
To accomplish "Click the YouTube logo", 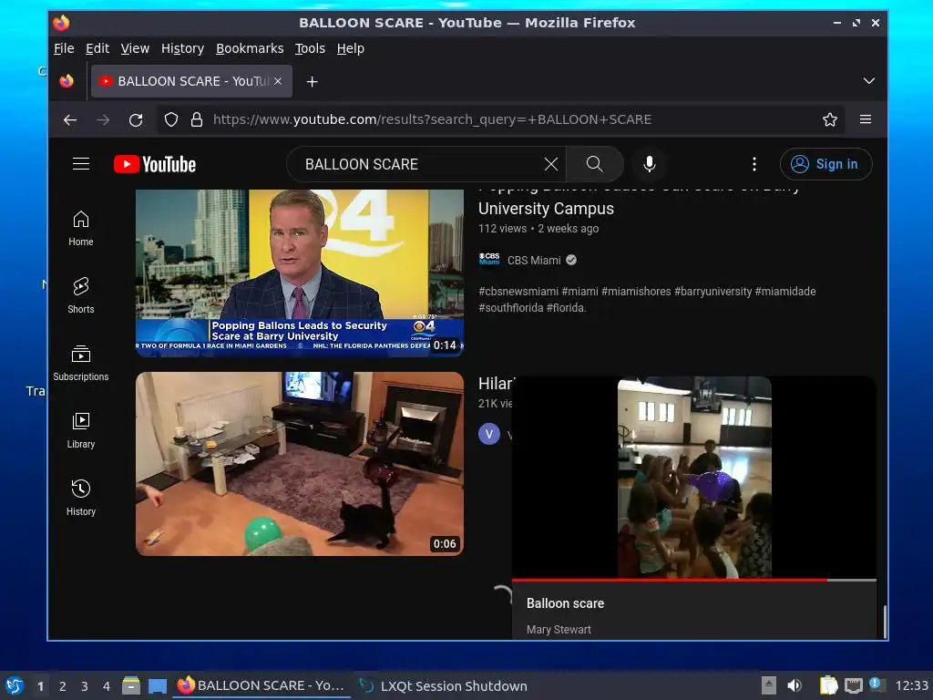I will click(155, 164).
